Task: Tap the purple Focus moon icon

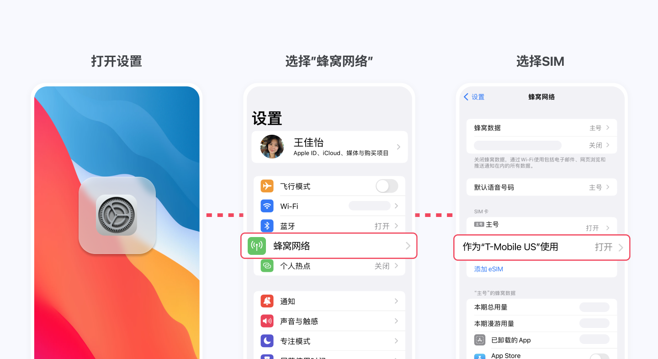Action: coord(267,341)
